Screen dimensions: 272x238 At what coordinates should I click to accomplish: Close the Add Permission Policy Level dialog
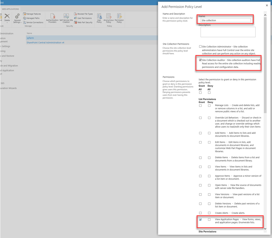[x=267, y=5]
